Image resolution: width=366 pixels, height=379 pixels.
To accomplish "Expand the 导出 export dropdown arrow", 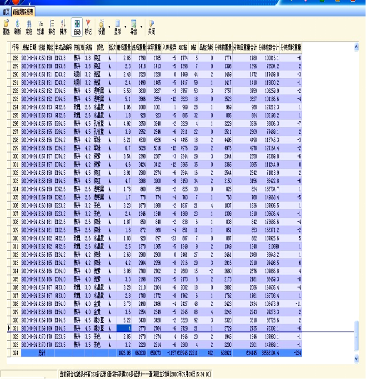I will tap(141, 26).
